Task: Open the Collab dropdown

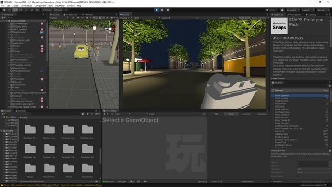Action: tap(272, 10)
